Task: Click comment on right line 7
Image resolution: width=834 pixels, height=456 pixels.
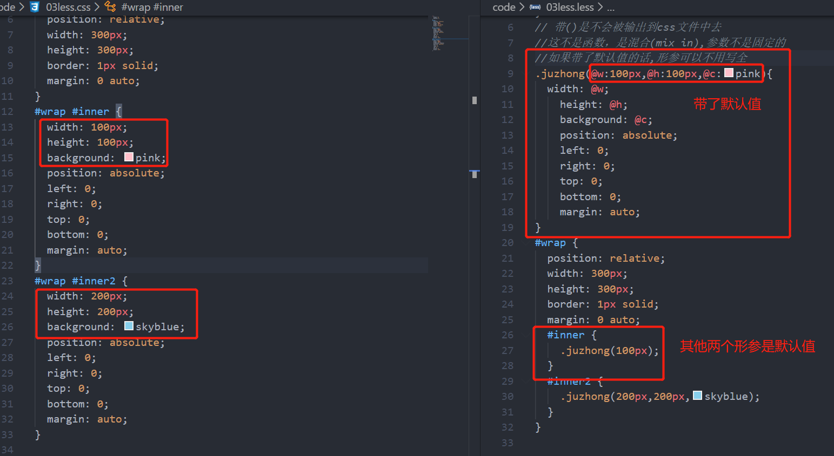Action: click(x=660, y=43)
